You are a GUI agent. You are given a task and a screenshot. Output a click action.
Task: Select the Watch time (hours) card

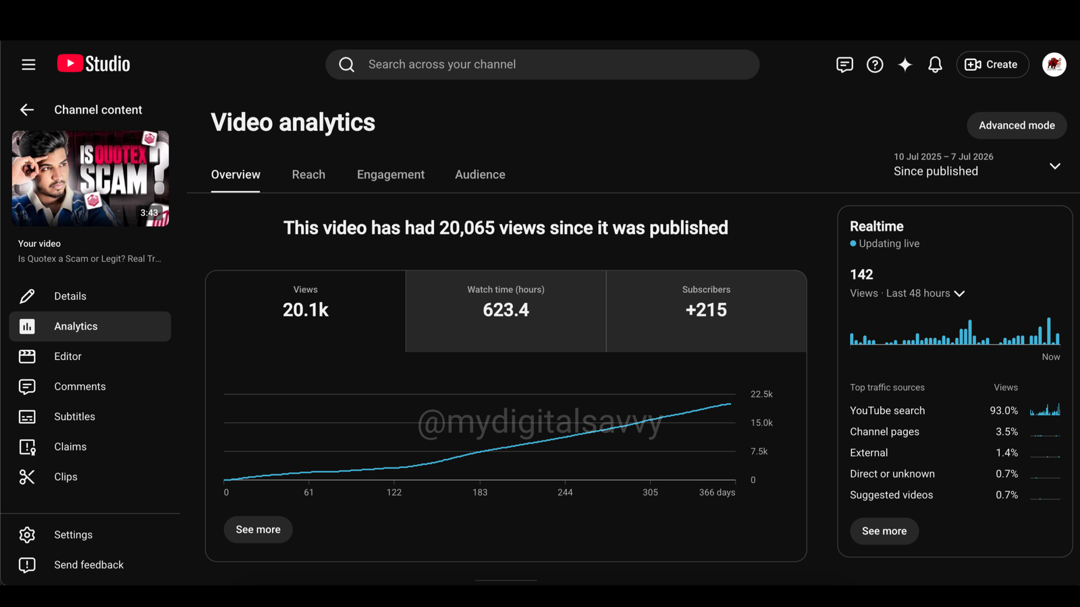[506, 311]
